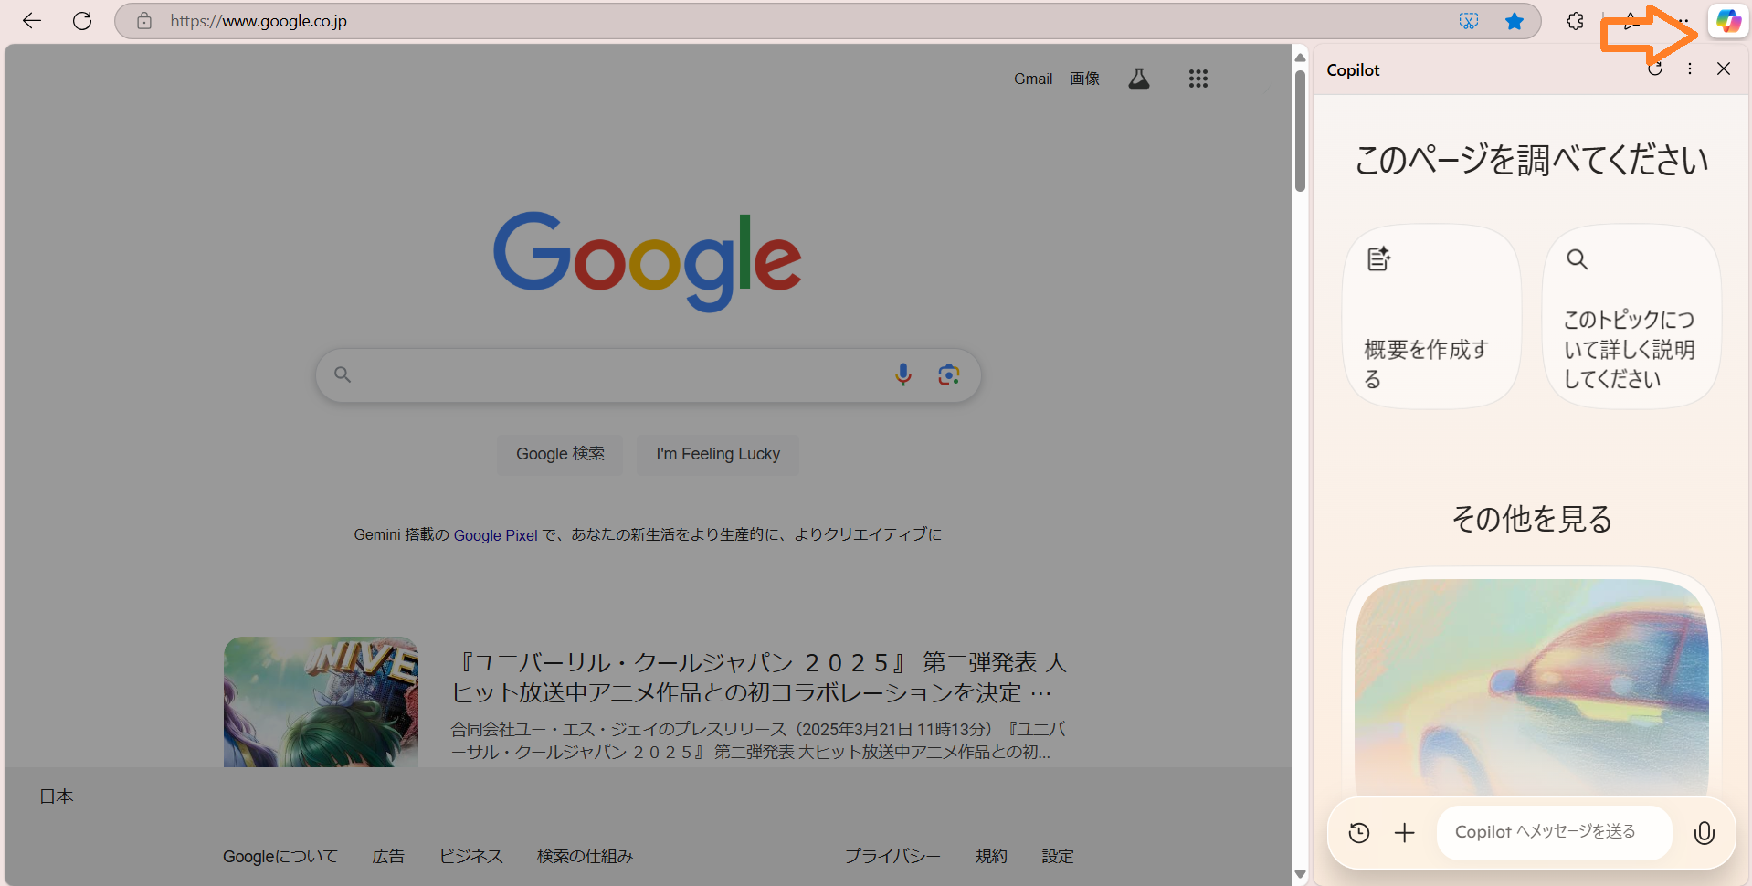Start voice search with the microphone icon
Image resolution: width=1752 pixels, height=886 pixels.
coord(902,374)
